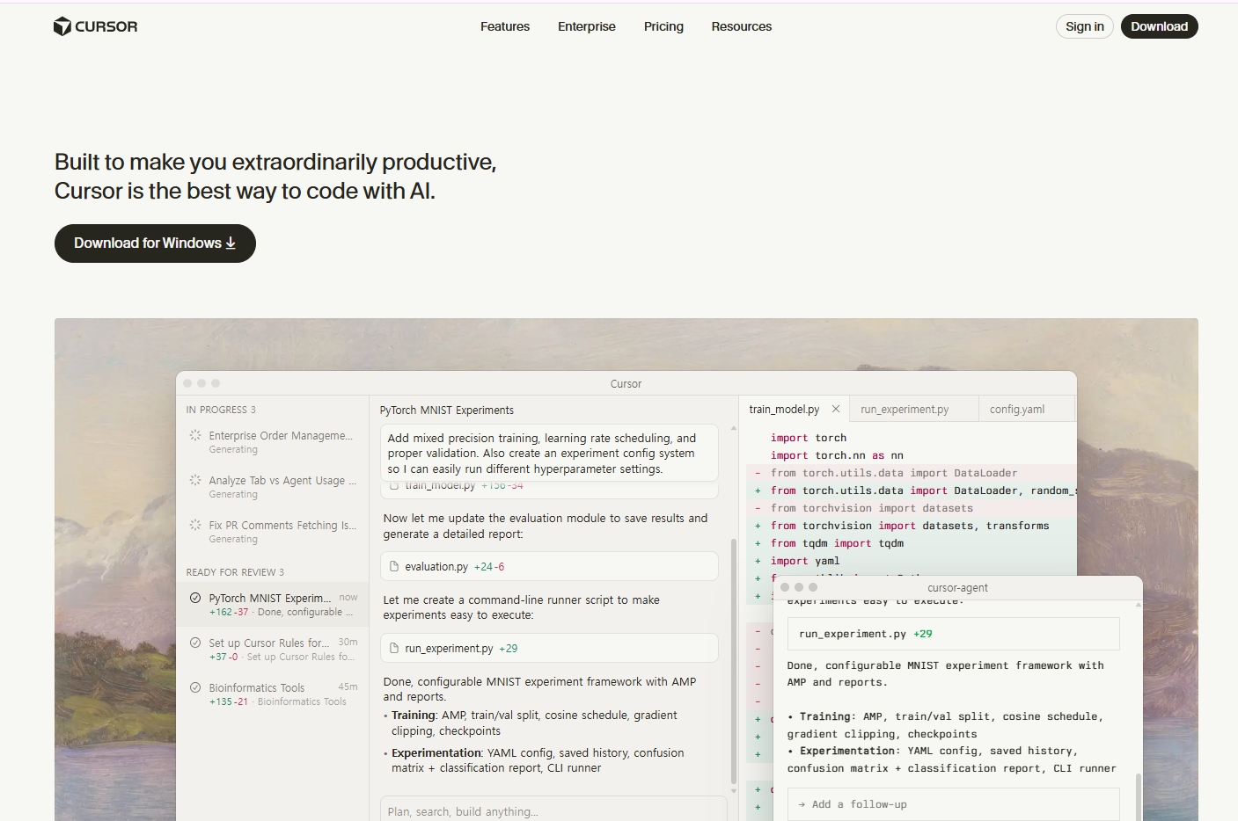Go to the Pricing page

663,26
